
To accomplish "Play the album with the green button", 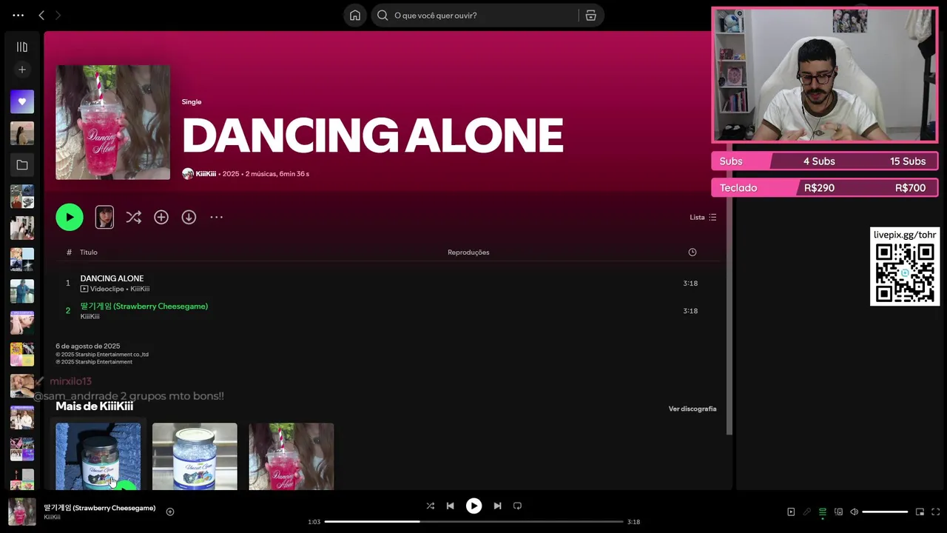I will pyautogui.click(x=70, y=217).
